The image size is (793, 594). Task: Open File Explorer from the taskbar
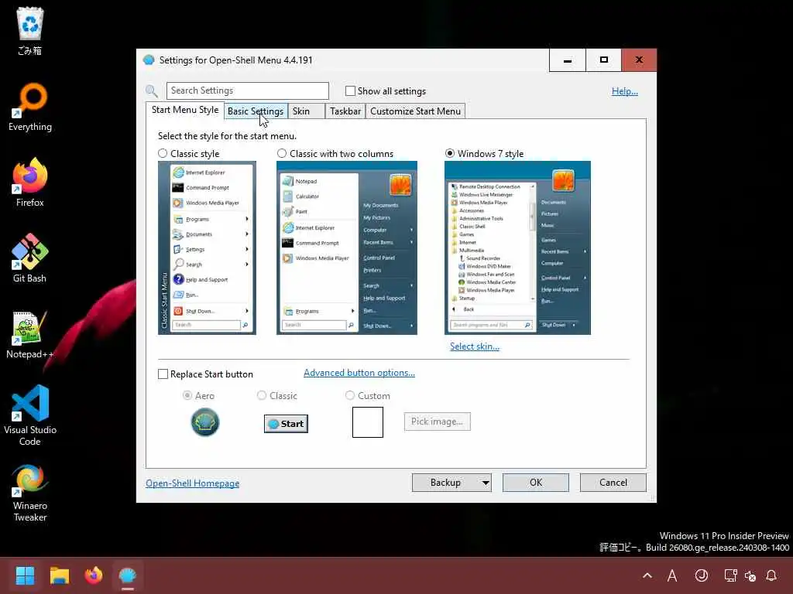(x=60, y=575)
